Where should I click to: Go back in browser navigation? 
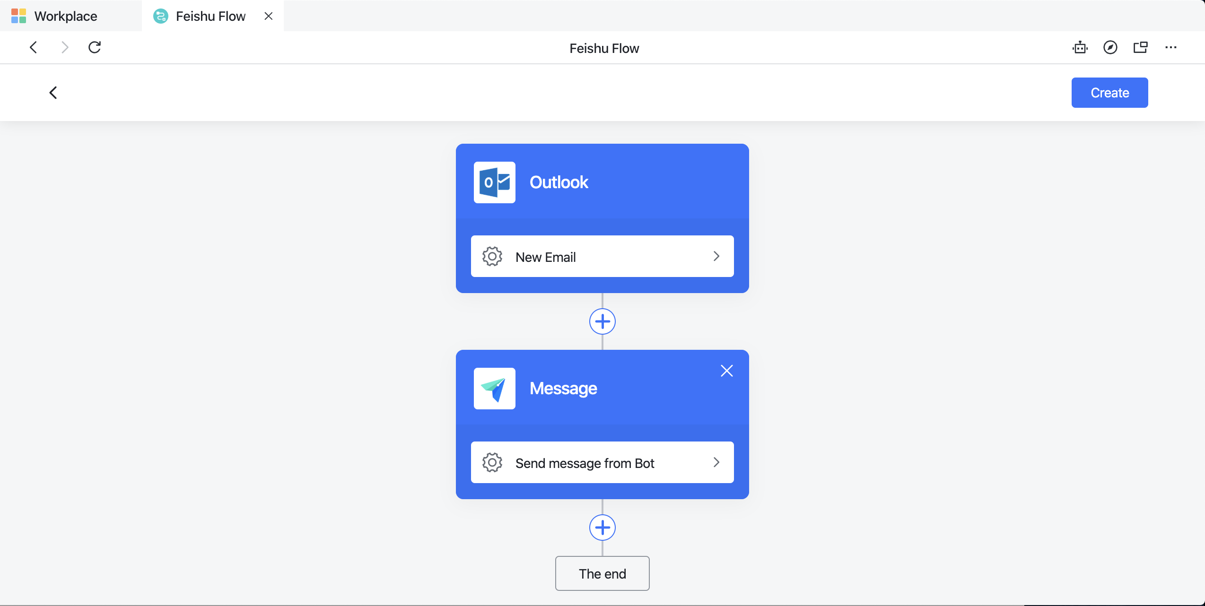coord(34,47)
